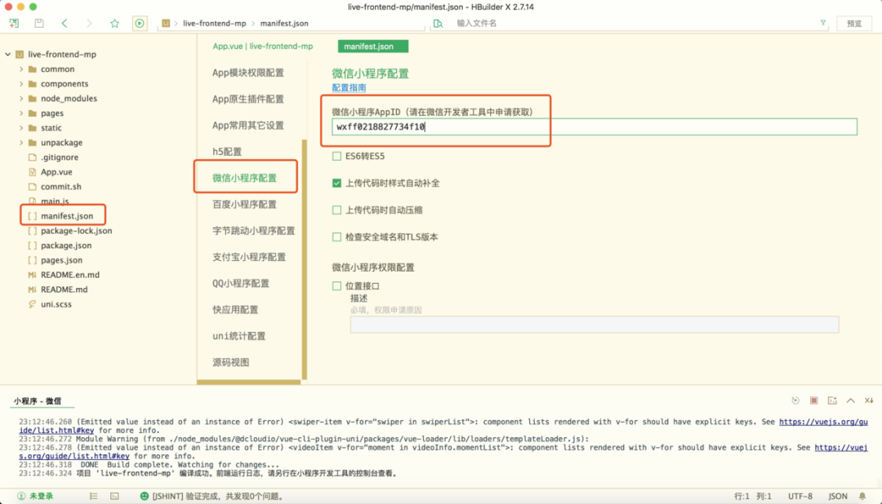Open App原生插件配置 section
The height and width of the screenshot is (504, 882).
(248, 99)
